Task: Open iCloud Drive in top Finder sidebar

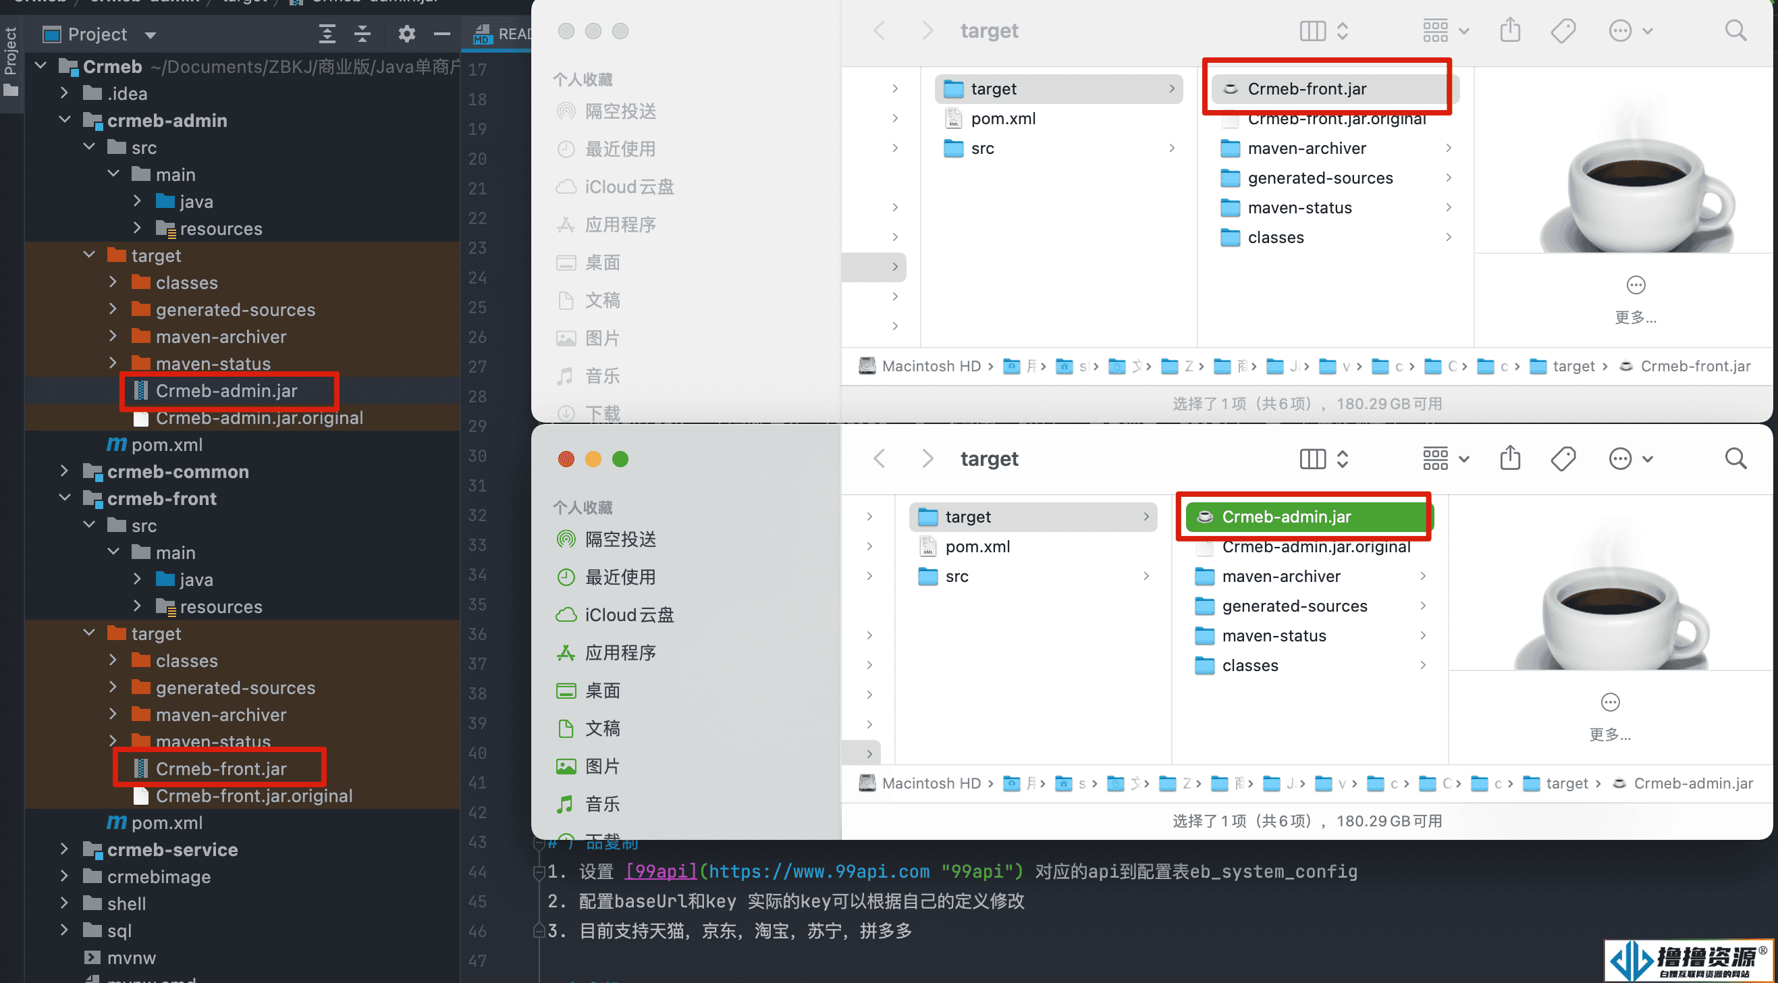Action: pos(614,186)
